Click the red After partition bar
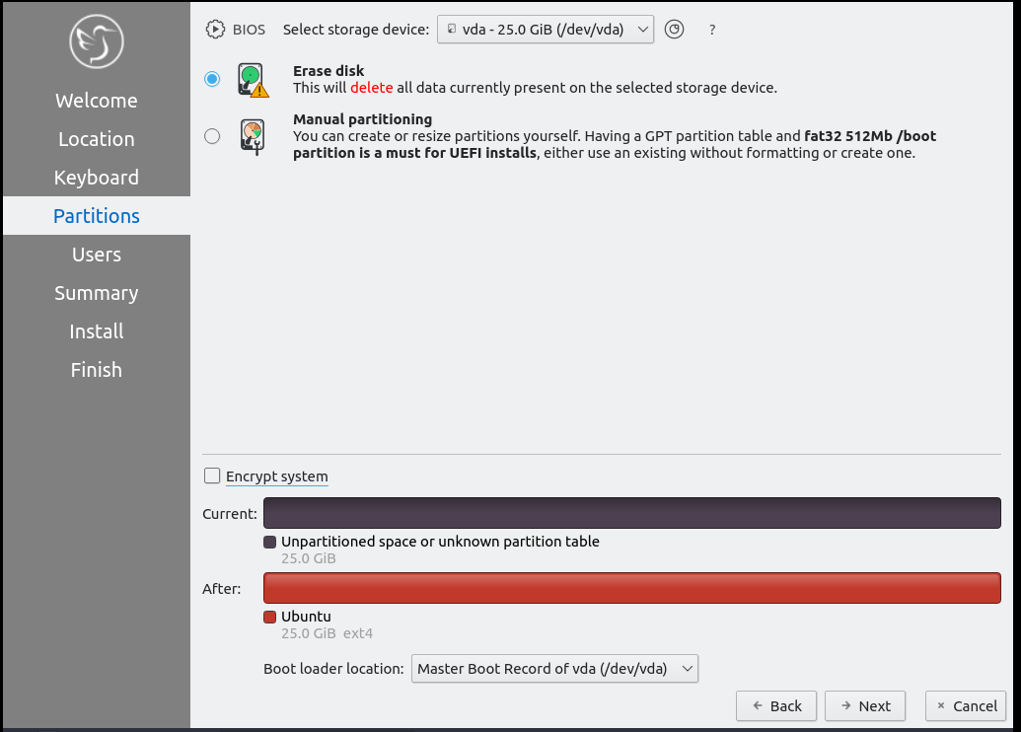1021x732 pixels. pyautogui.click(x=631, y=588)
